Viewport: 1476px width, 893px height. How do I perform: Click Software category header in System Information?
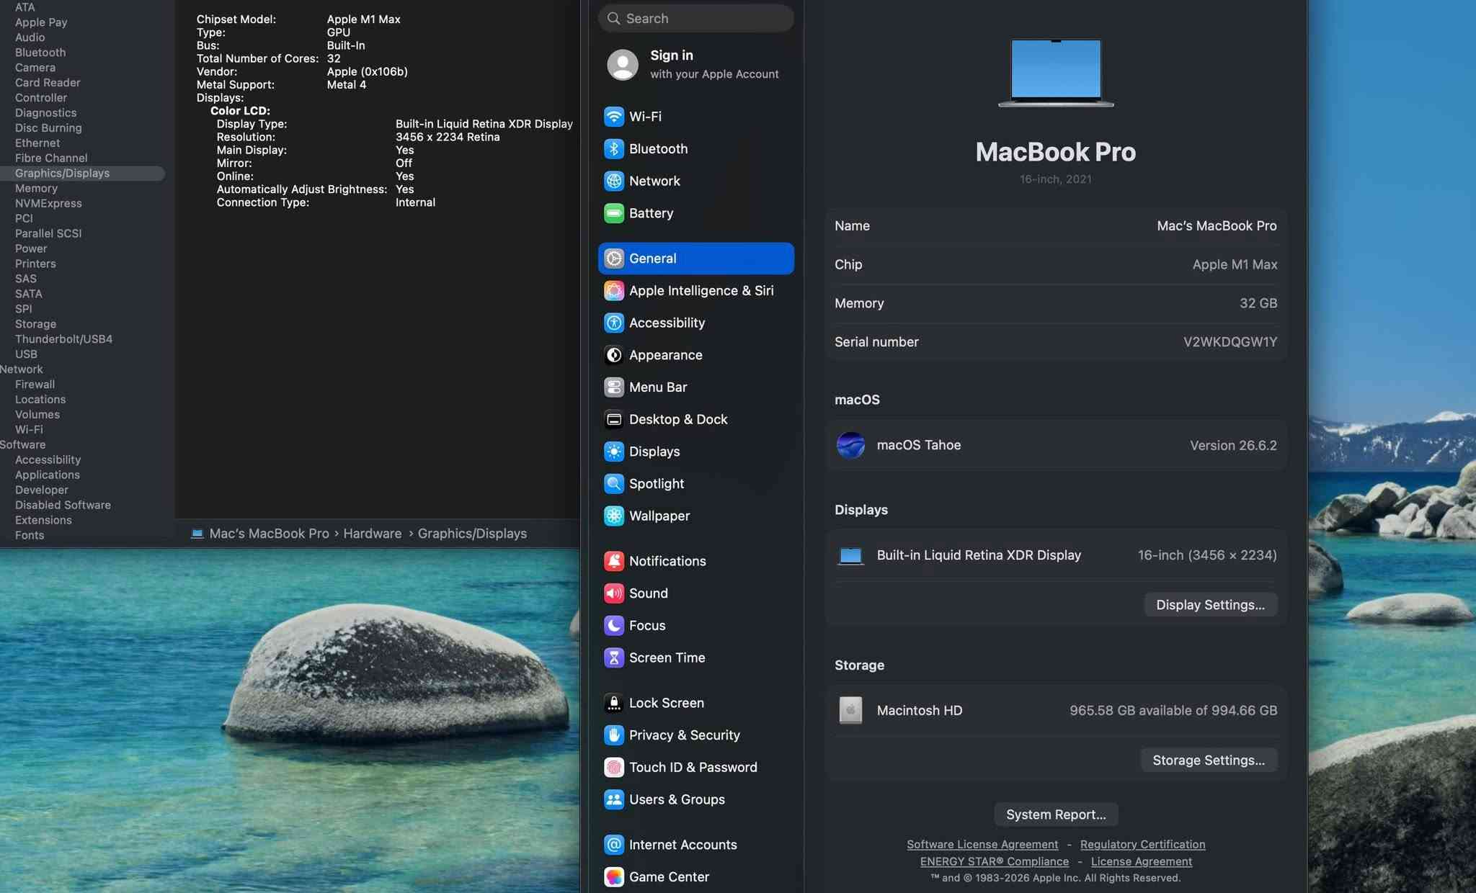click(22, 444)
